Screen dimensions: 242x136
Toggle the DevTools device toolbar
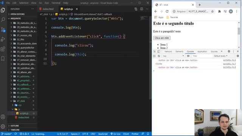[158, 51]
